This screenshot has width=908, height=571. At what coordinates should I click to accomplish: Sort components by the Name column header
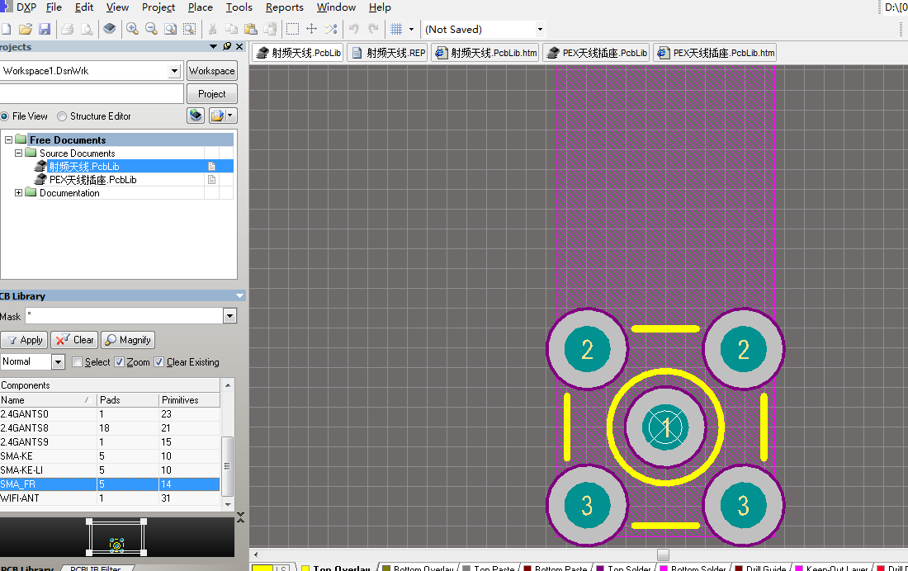48,400
